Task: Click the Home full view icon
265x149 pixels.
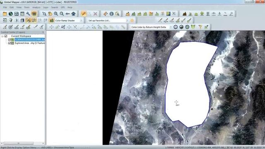Action: point(73,14)
